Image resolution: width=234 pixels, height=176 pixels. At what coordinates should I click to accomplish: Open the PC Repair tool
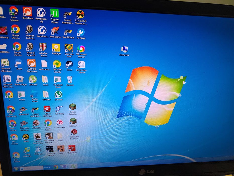click(81, 34)
